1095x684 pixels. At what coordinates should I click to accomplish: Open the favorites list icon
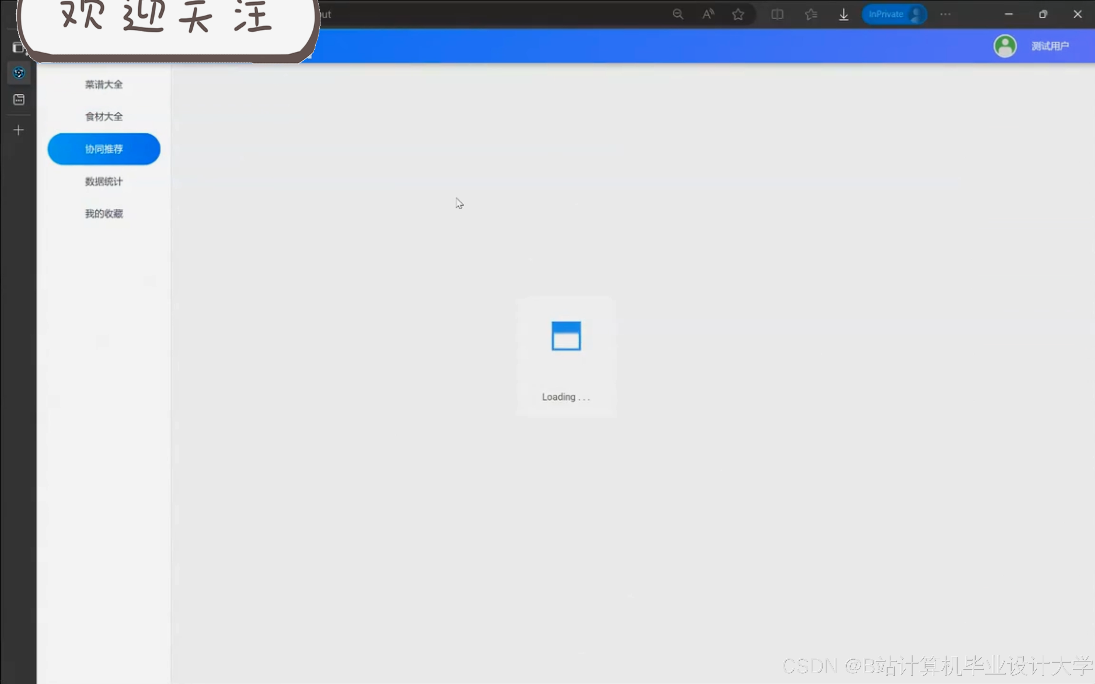click(811, 15)
